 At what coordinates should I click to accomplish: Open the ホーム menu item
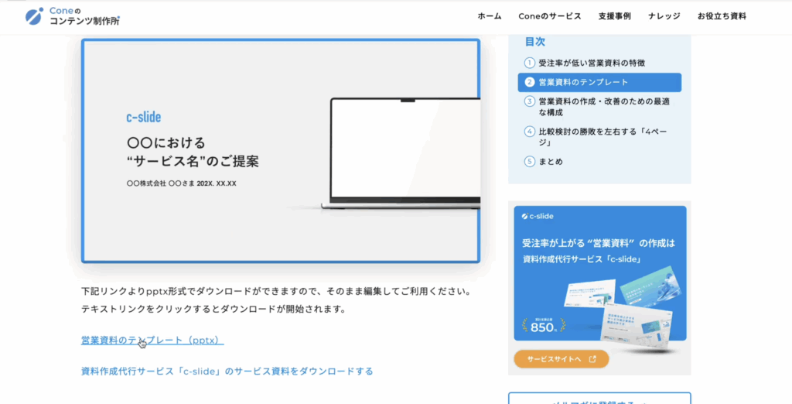[x=490, y=16]
